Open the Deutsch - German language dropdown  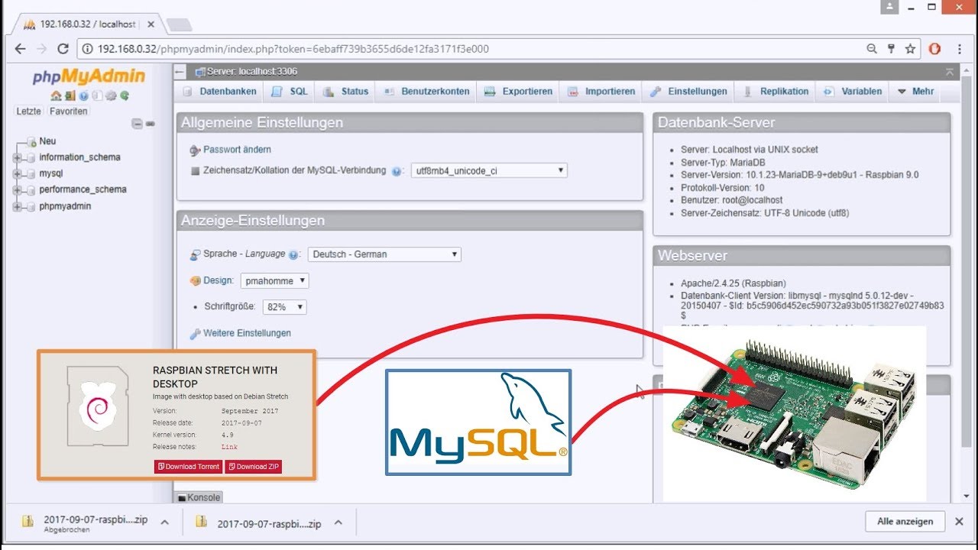point(384,254)
